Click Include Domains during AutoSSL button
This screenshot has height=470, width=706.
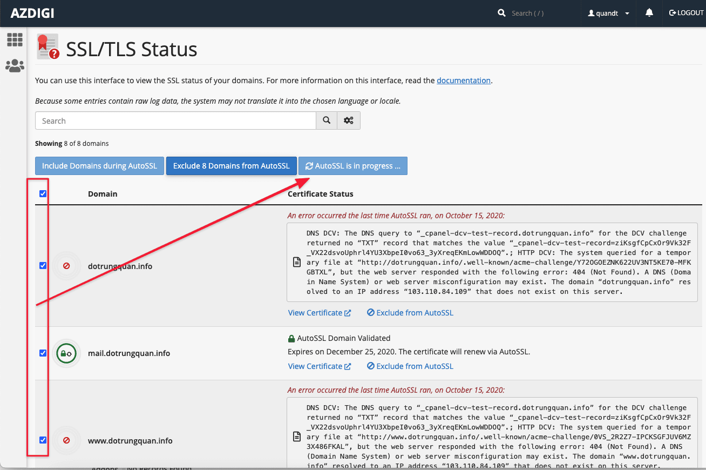coord(99,166)
